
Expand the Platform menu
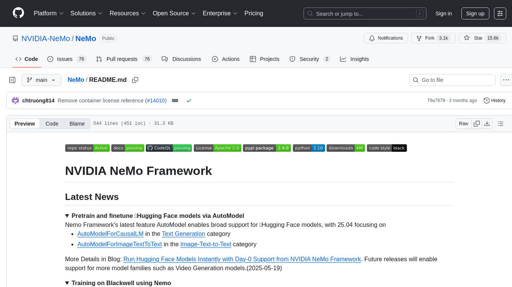(49, 13)
